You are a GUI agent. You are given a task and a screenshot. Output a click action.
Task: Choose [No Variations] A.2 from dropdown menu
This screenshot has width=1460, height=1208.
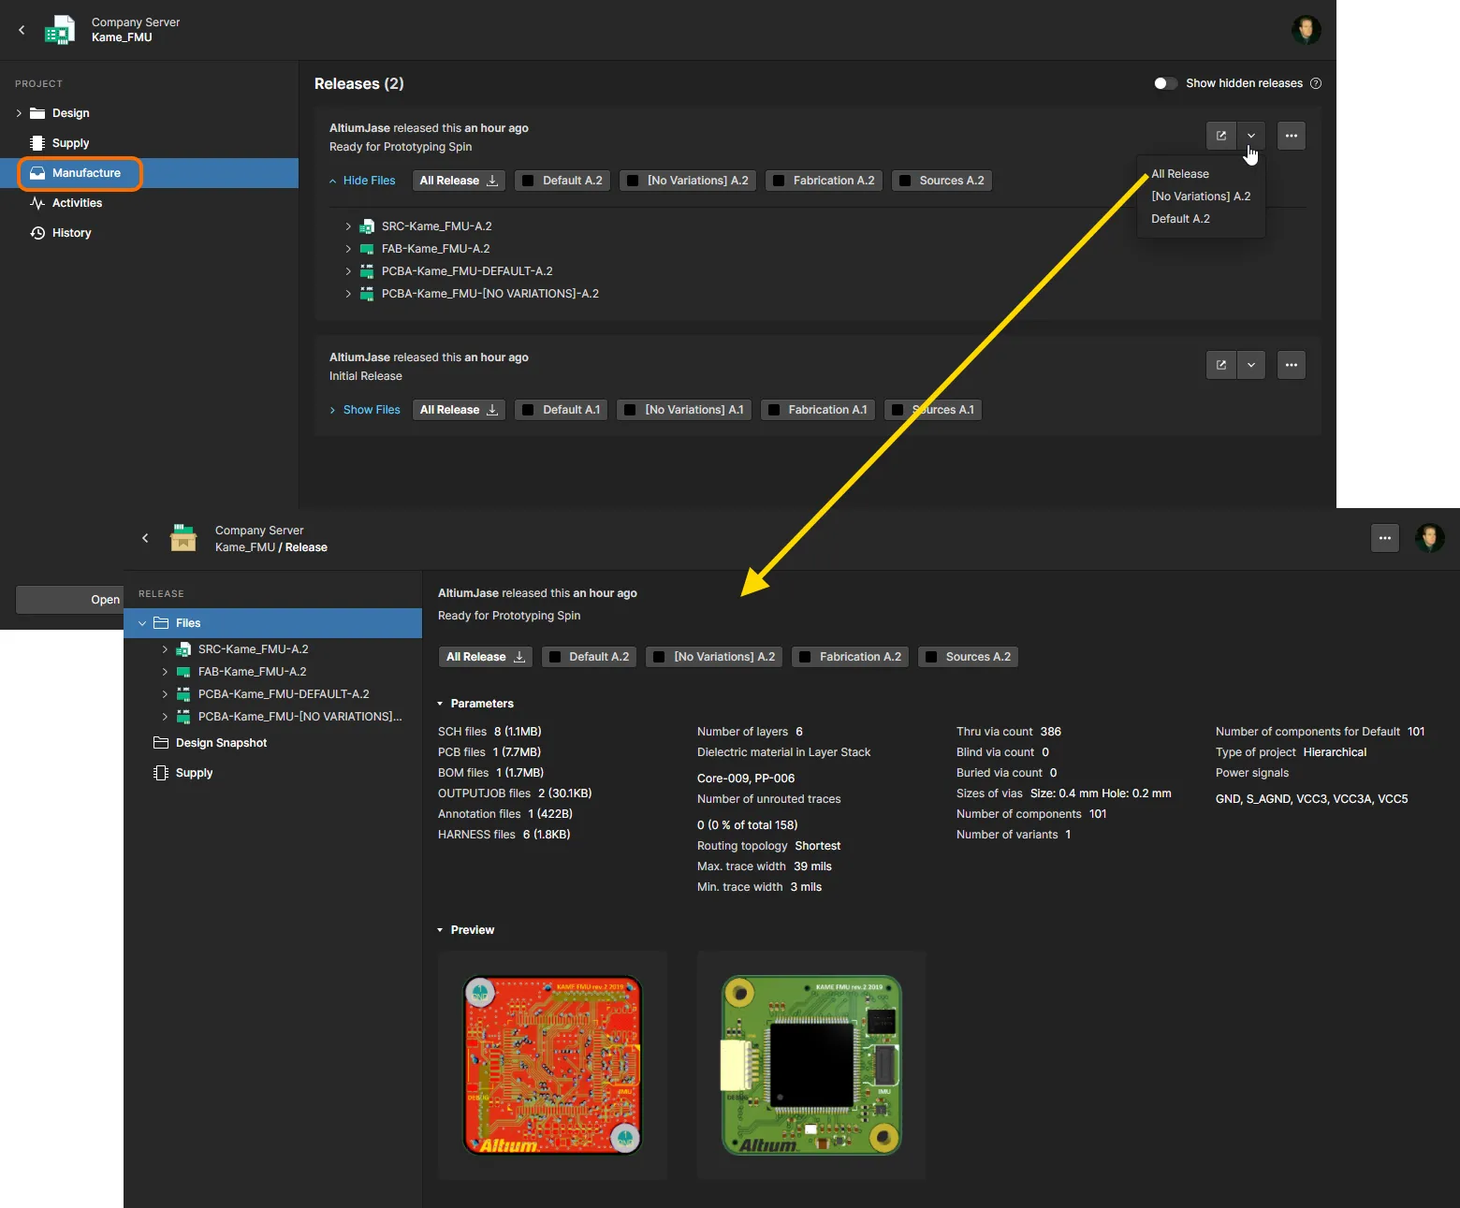click(1201, 196)
